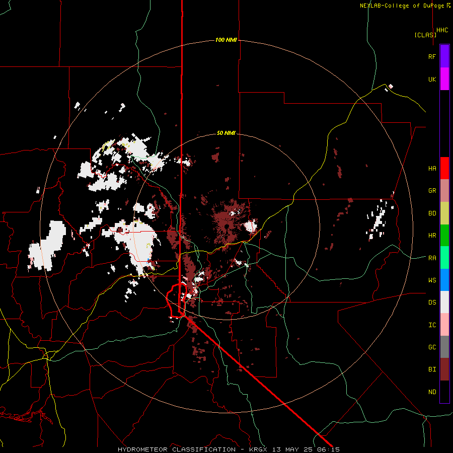Image resolution: width=453 pixels, height=453 pixels.
Task: Click the BI legend label
Action: coord(432,369)
